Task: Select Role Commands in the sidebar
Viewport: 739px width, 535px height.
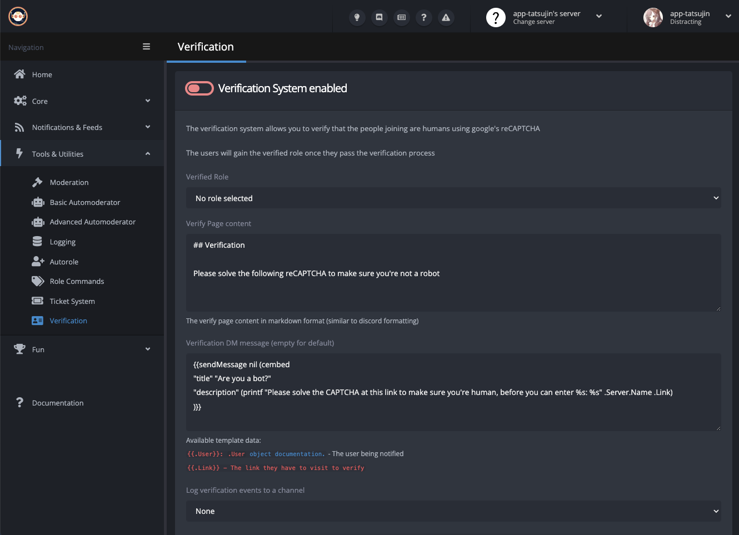Action: (77, 281)
